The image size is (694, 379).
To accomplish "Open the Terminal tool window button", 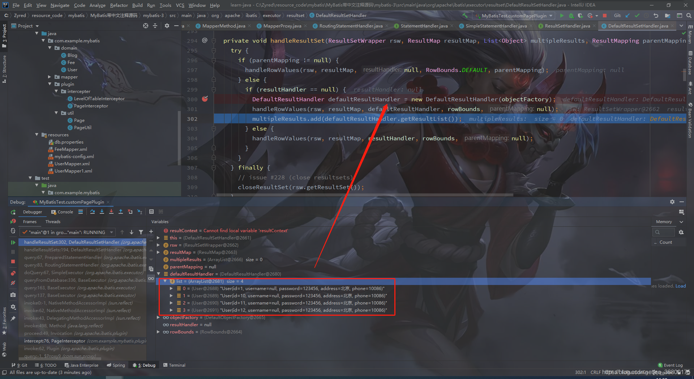I will pyautogui.click(x=174, y=365).
